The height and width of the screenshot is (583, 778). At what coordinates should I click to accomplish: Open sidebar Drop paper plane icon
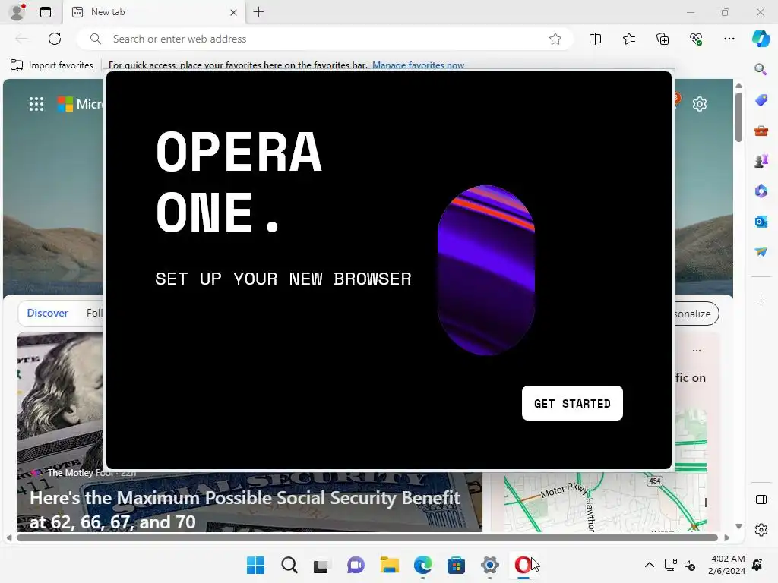tap(761, 252)
